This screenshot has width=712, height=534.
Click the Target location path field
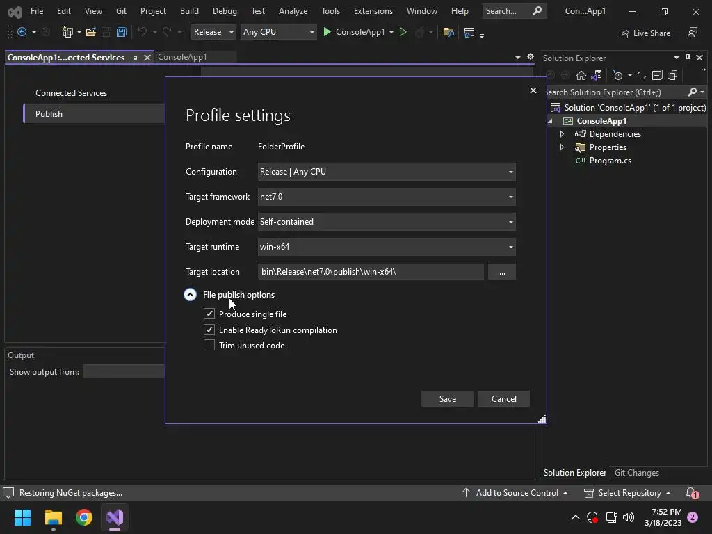pos(371,272)
